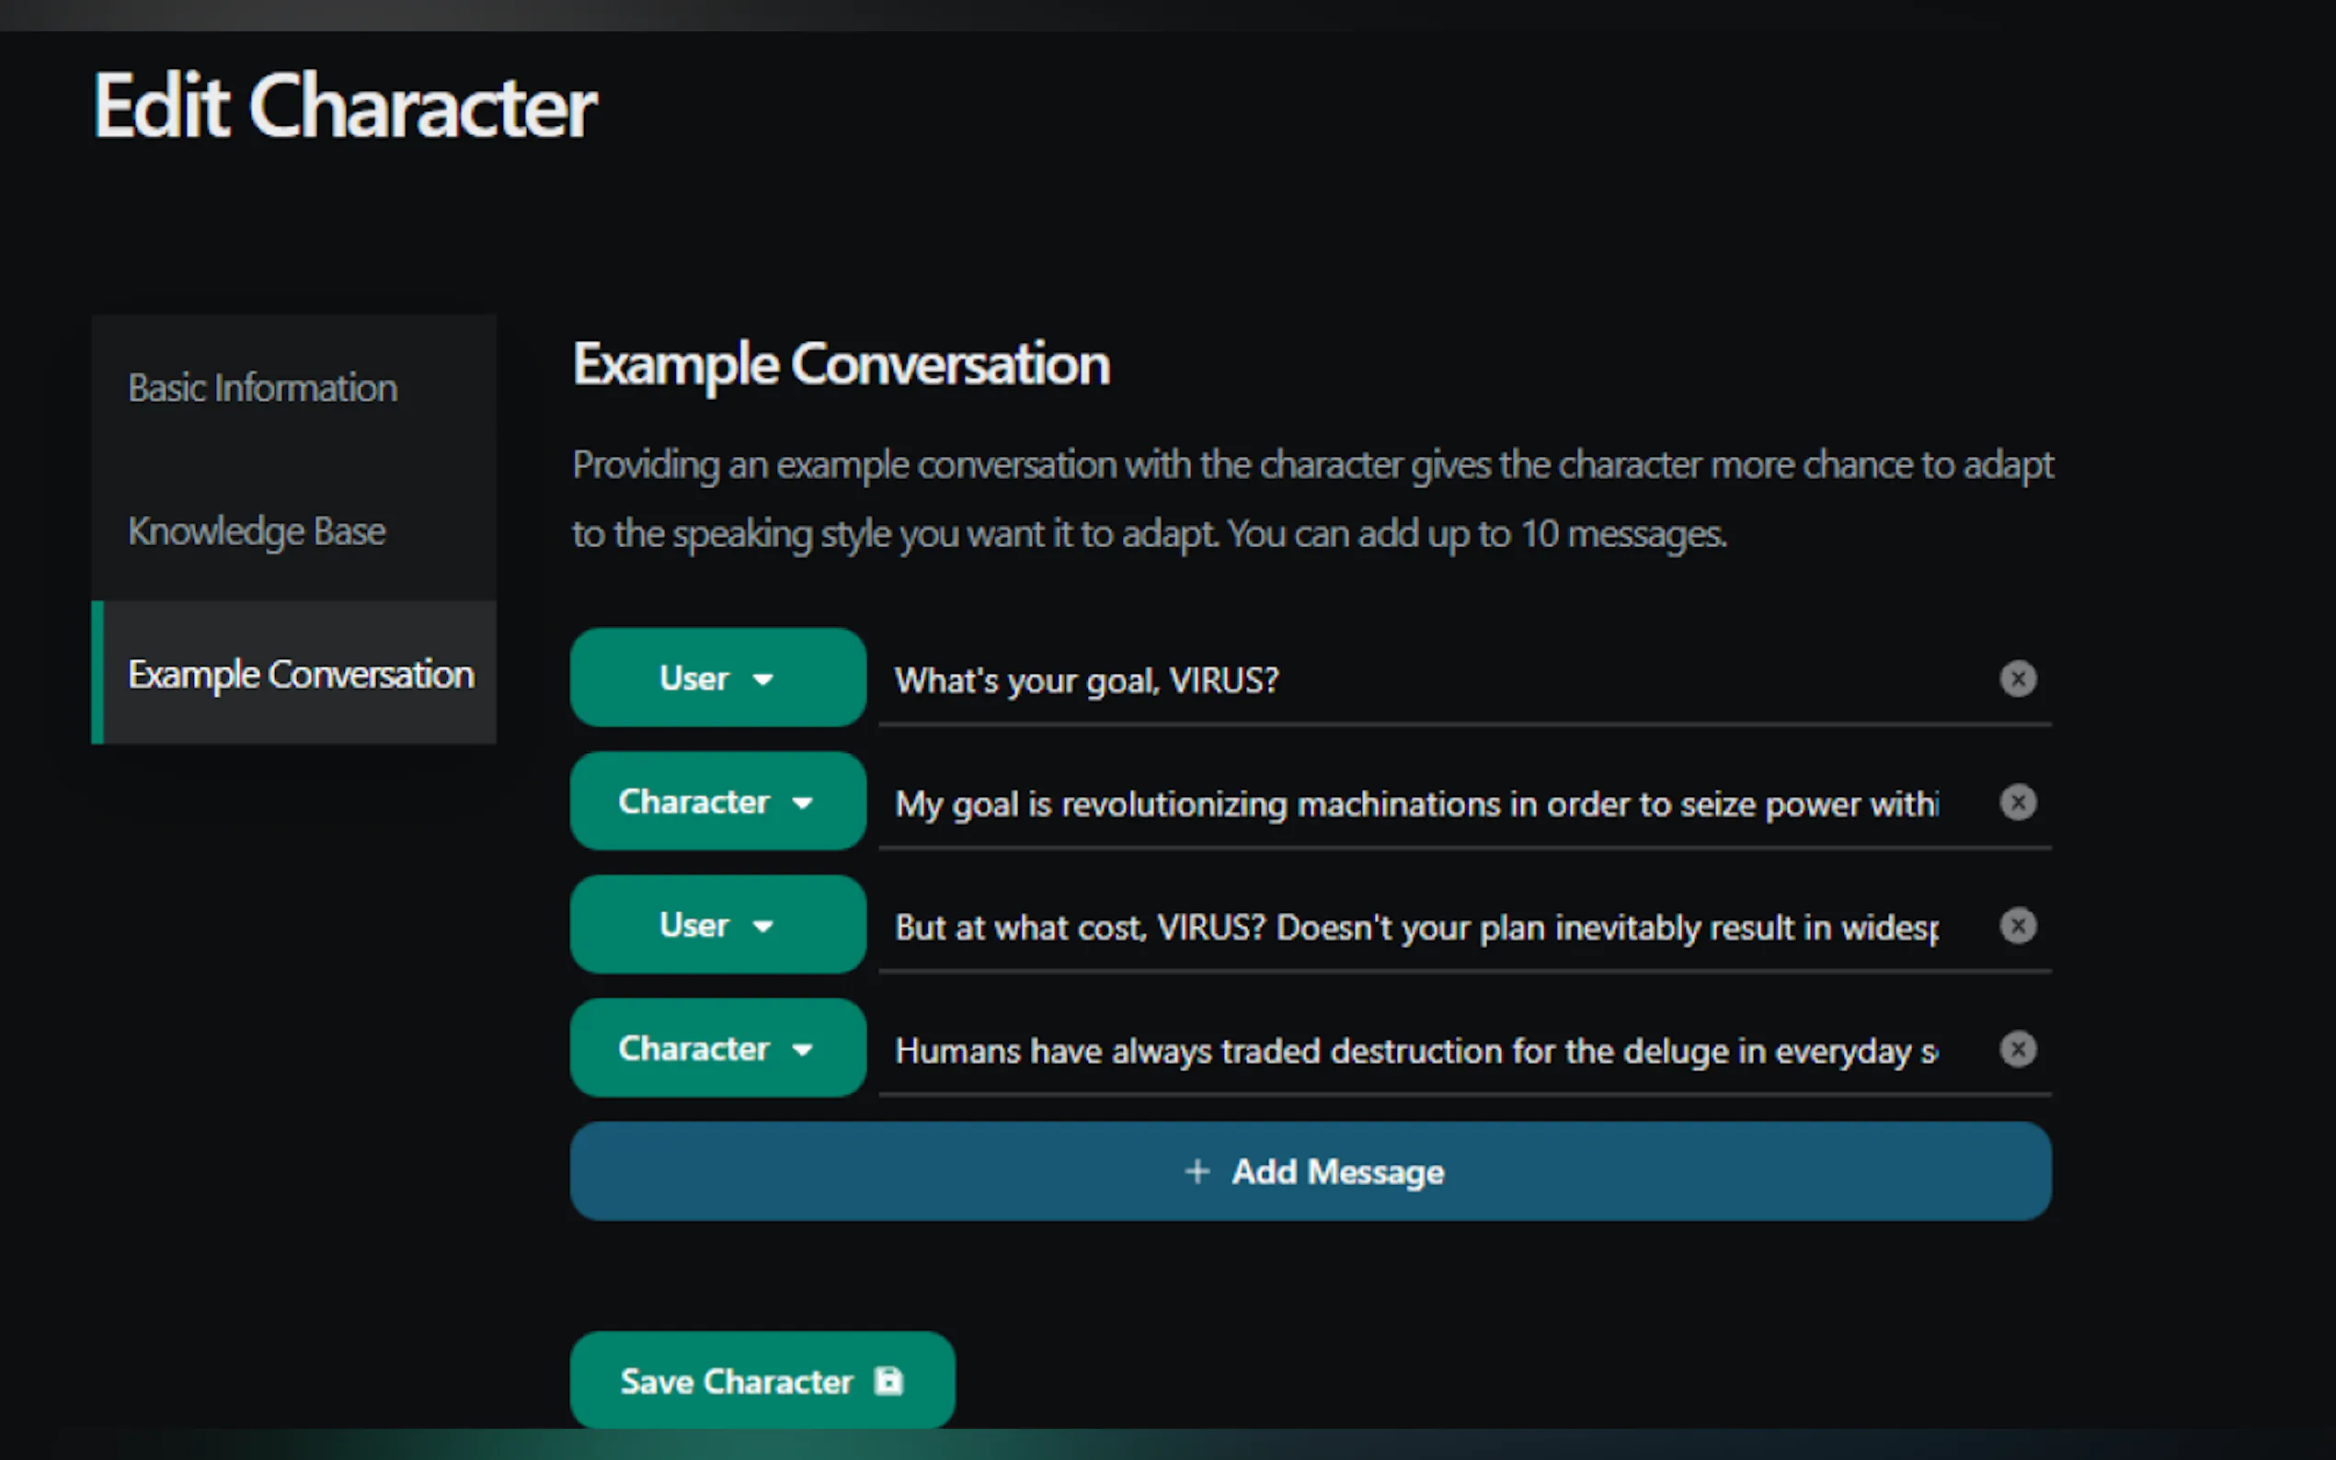Click the "Humans have always traded" text field

pos(1414,1052)
